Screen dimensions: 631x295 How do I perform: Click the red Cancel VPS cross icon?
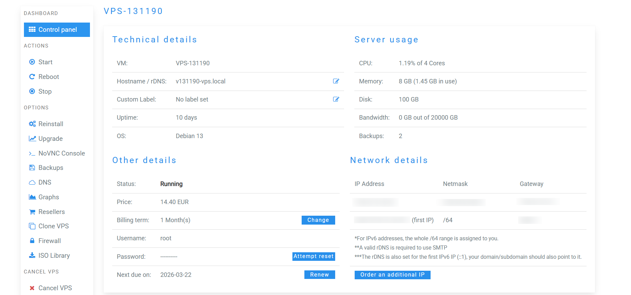pos(32,288)
